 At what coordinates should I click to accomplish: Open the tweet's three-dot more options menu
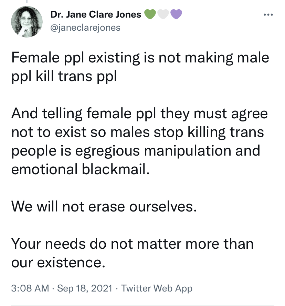(x=267, y=15)
